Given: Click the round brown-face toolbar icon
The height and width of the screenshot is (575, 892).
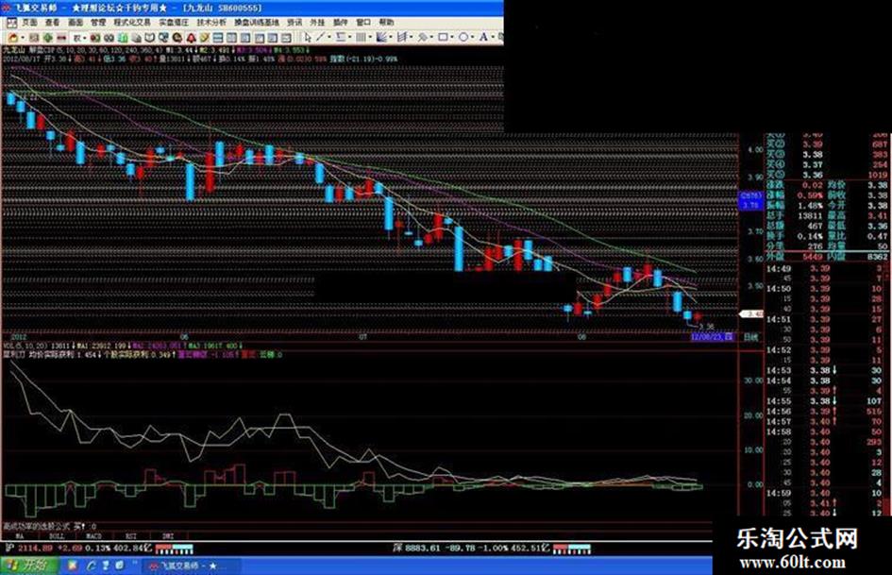Looking at the screenshot, I should pos(177,38).
